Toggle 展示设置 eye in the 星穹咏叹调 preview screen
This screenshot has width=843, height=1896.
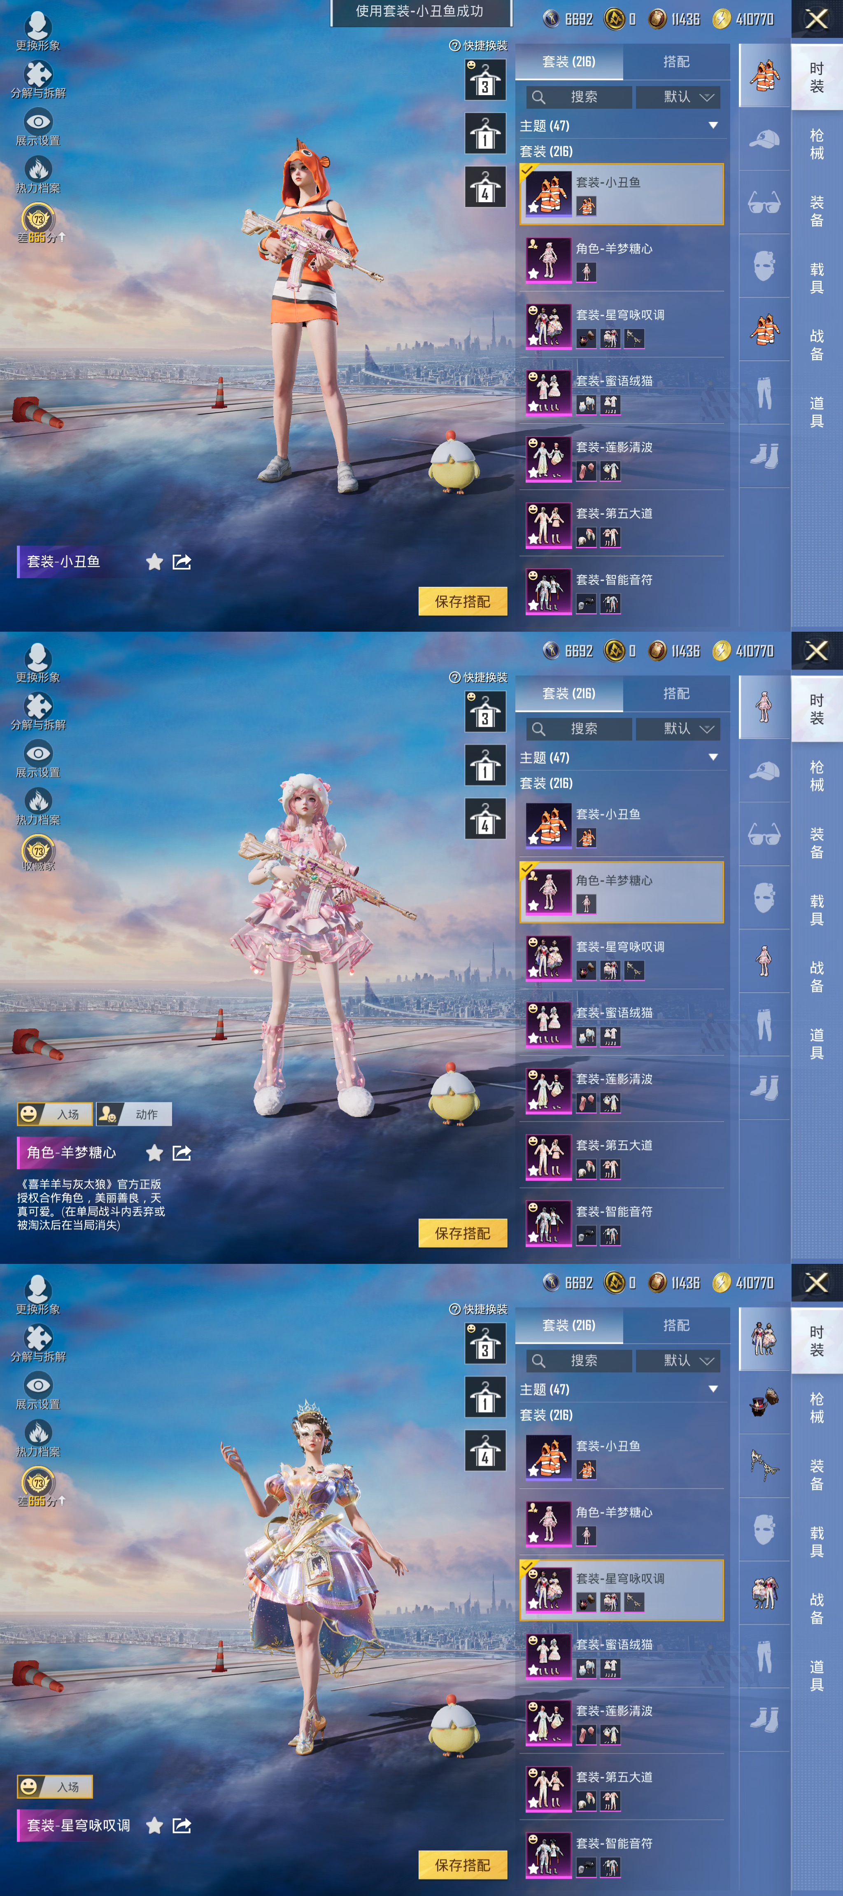[38, 1390]
